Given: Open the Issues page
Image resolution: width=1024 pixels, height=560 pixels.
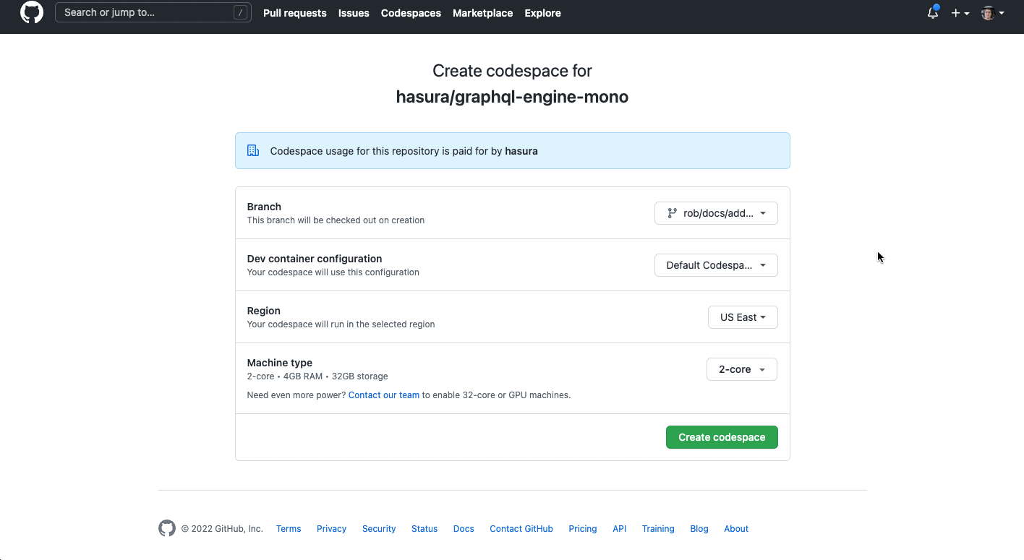Looking at the screenshot, I should (354, 13).
